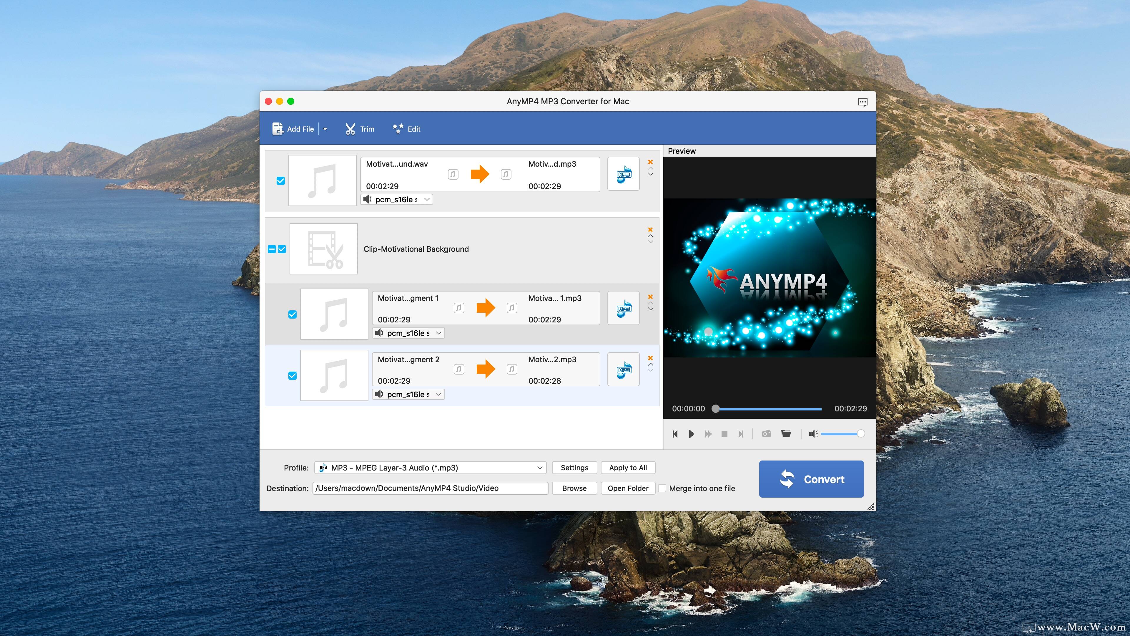
Task: Uncheck the Clip-Motivational Background group checkbox
Action: [282, 249]
